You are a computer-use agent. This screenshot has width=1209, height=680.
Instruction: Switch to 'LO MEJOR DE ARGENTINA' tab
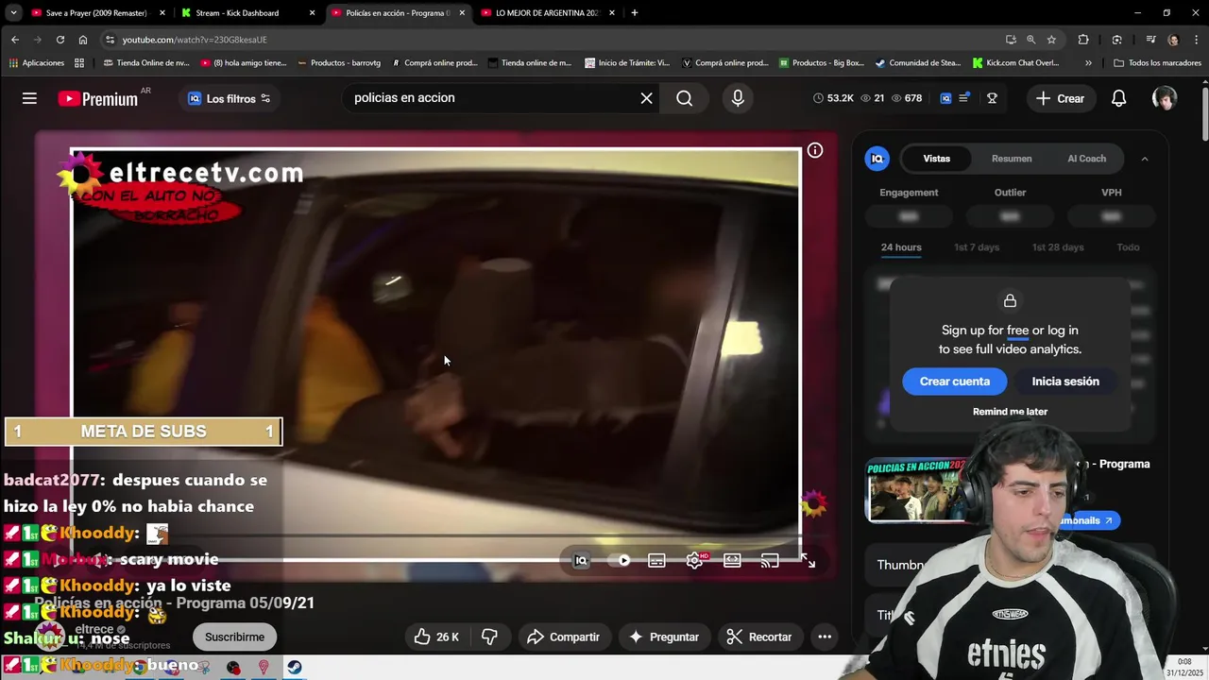548,13
